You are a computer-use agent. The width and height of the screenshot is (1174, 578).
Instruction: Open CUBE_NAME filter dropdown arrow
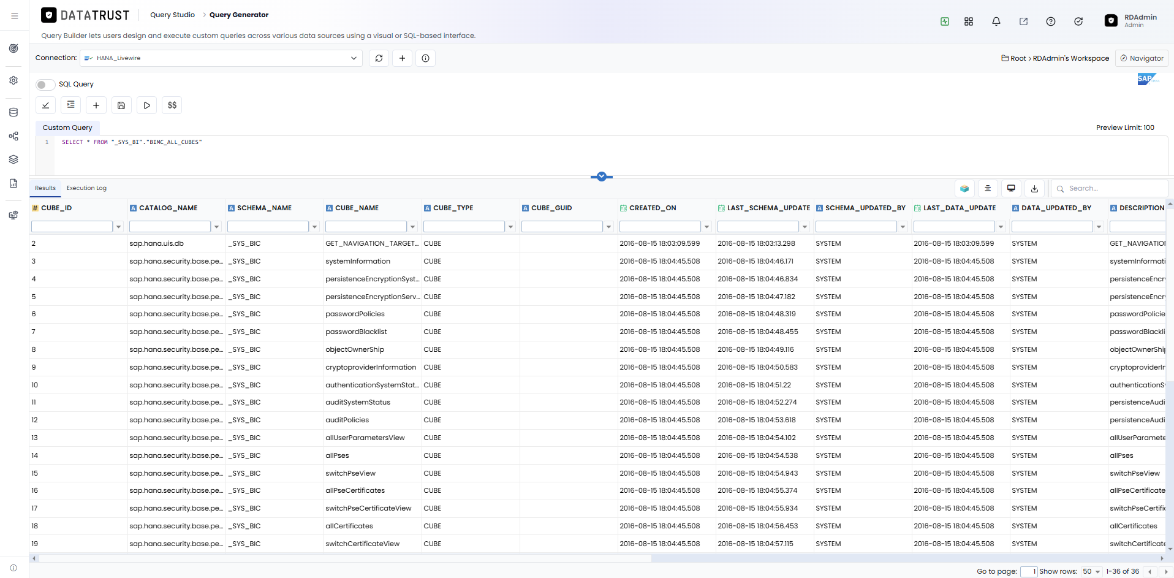412,227
